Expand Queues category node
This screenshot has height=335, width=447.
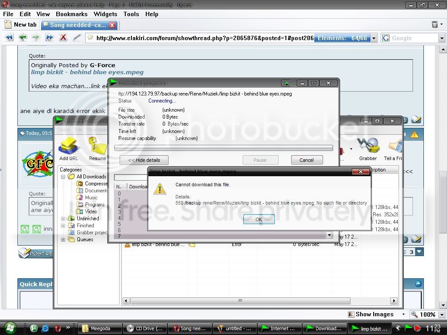click(63, 239)
